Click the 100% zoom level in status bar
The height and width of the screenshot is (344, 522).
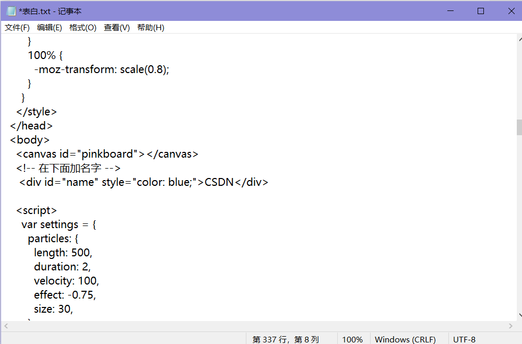pos(352,339)
